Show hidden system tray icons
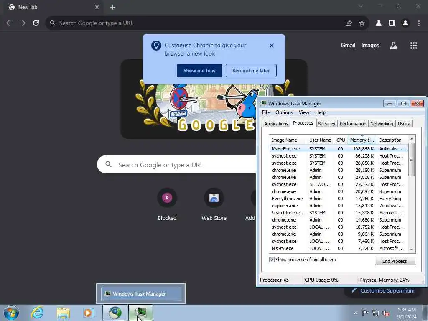The width and height of the screenshot is (428, 321). (x=355, y=313)
